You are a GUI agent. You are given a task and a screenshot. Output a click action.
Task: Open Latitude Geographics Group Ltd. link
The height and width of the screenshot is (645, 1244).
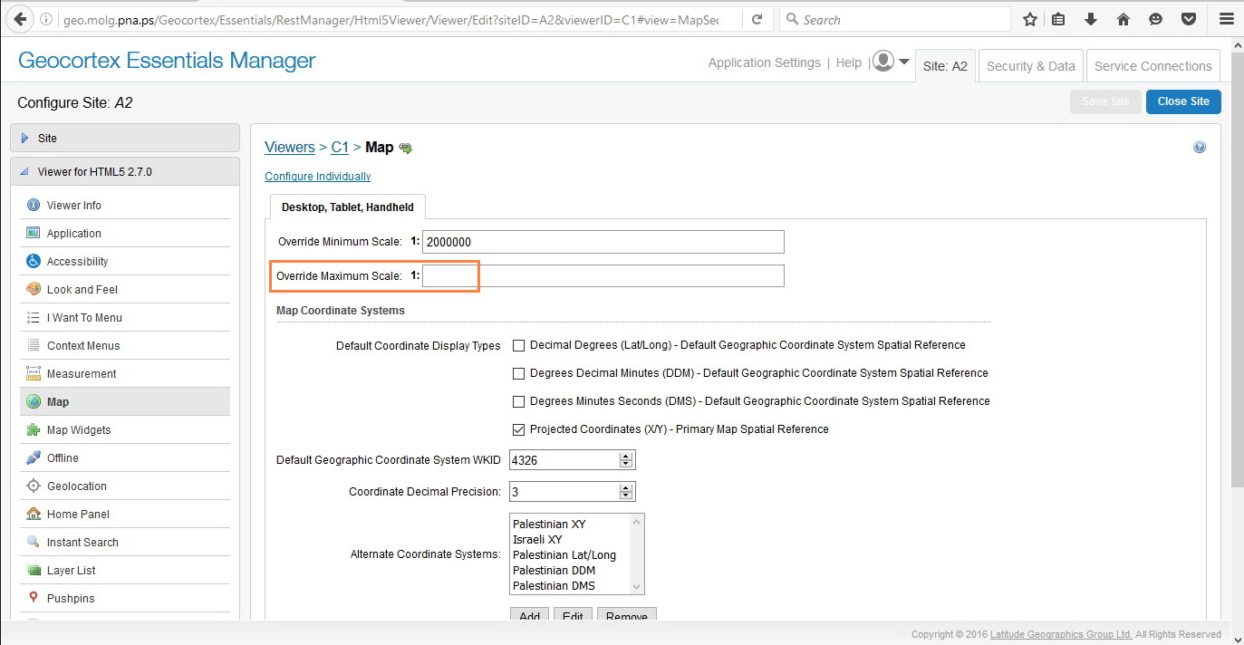(x=1061, y=634)
